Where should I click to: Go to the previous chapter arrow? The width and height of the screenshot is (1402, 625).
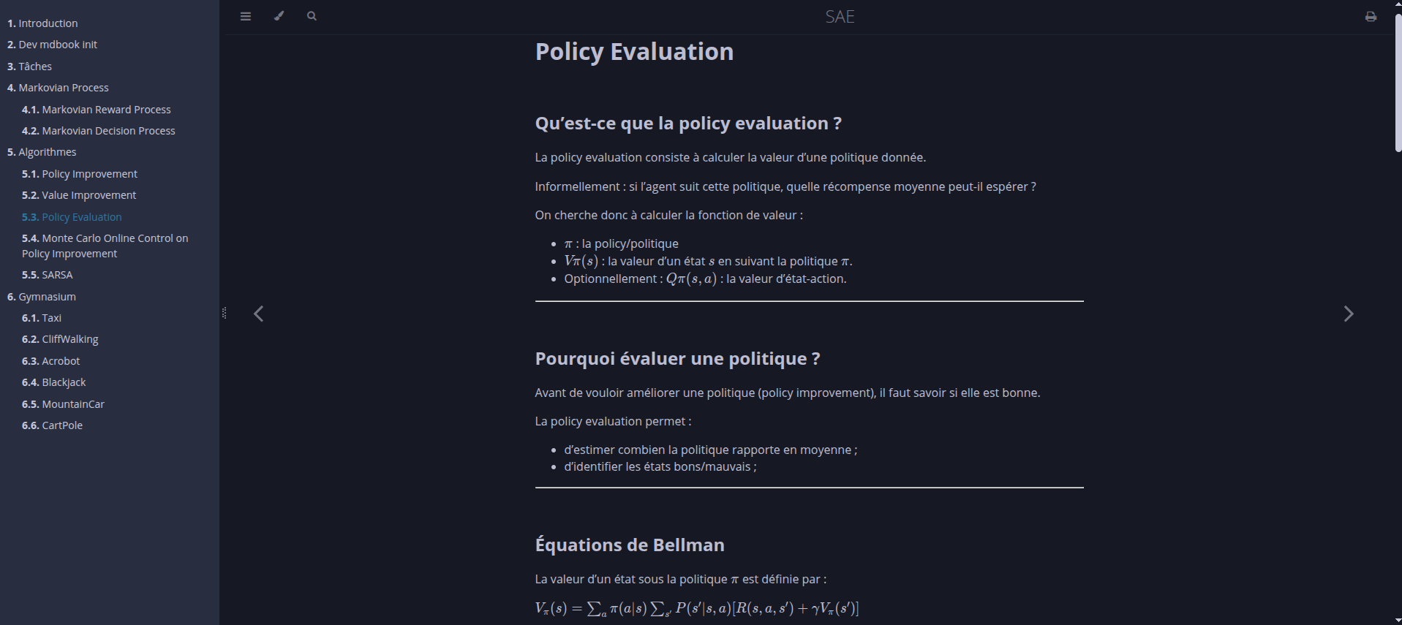pyautogui.click(x=258, y=314)
